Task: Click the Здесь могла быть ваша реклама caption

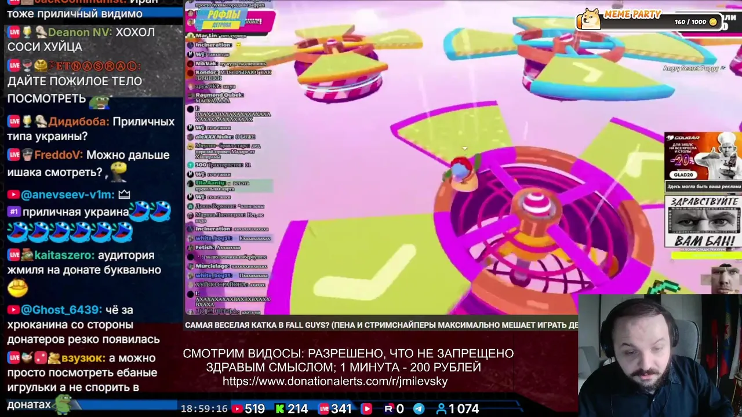Action: 704,186
